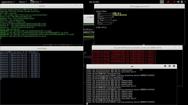
Task: Click the yellow MAC address value
Action: pyautogui.click(x=120, y=15)
